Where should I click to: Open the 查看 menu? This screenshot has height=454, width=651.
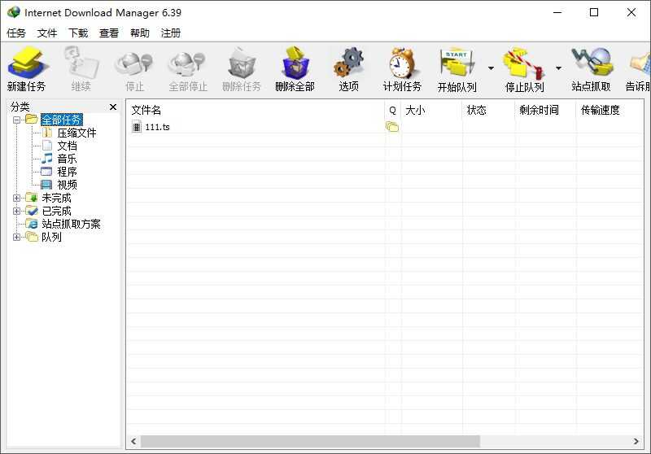[109, 33]
